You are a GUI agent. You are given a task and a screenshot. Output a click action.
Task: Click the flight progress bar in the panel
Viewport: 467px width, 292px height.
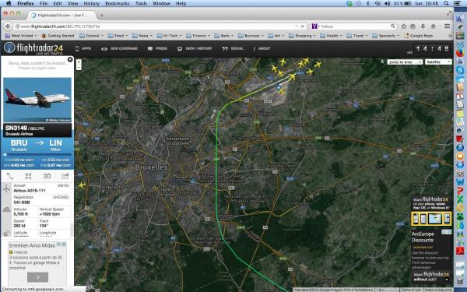click(x=37, y=155)
